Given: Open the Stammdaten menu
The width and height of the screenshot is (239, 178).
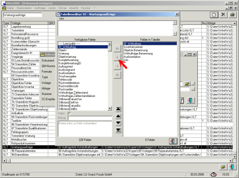Looking at the screenshot, I should click(24, 8).
